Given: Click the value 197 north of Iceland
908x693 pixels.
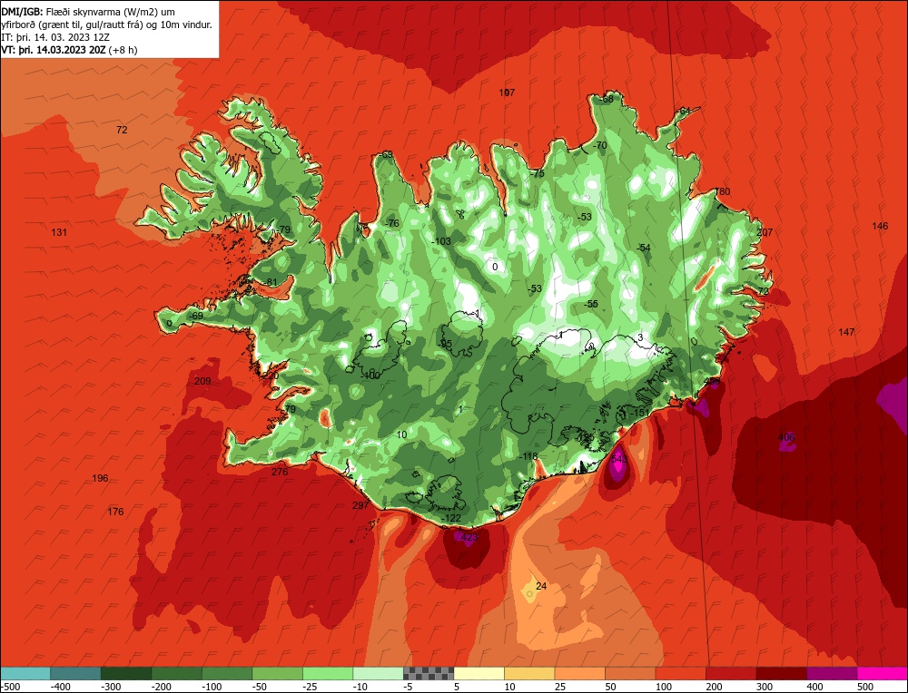Looking at the screenshot, I should point(507,93).
